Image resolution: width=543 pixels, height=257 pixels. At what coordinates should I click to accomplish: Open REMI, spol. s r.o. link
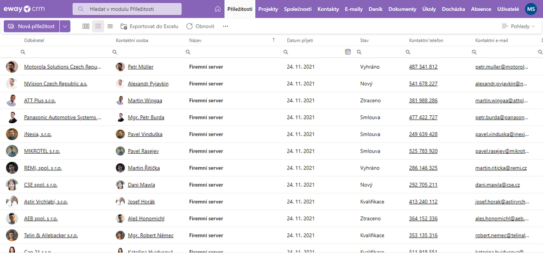(x=43, y=168)
